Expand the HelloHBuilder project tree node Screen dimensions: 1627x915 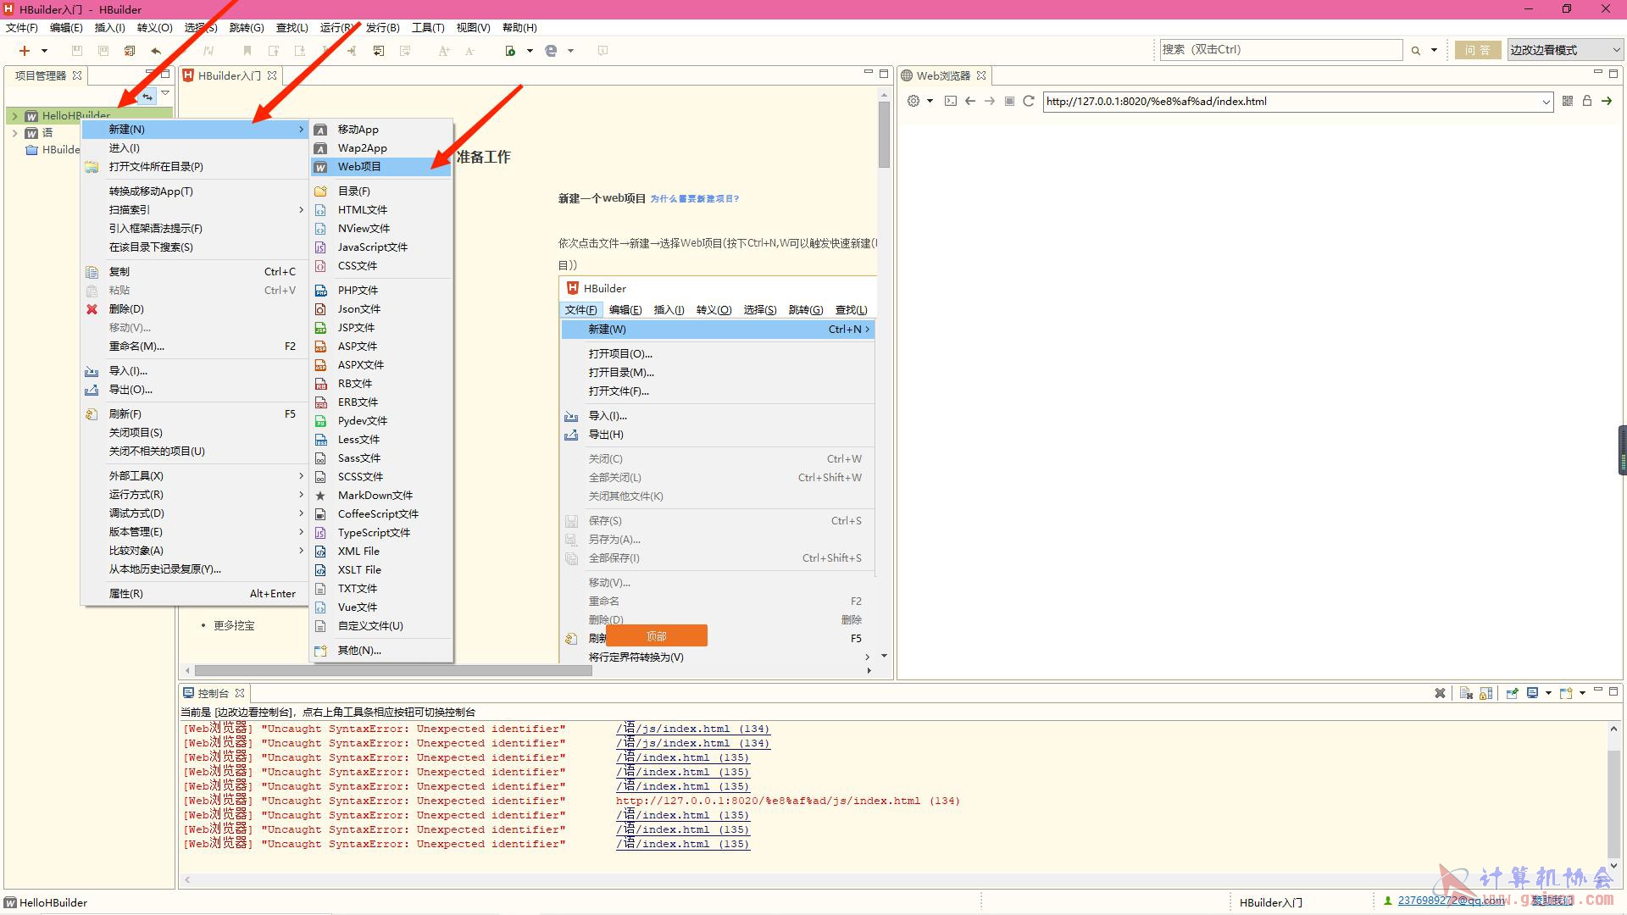14,115
